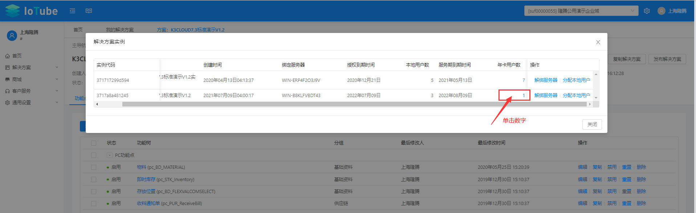Click the 创建时间 cell 2021年07月09日04:00:17

(x=228, y=95)
